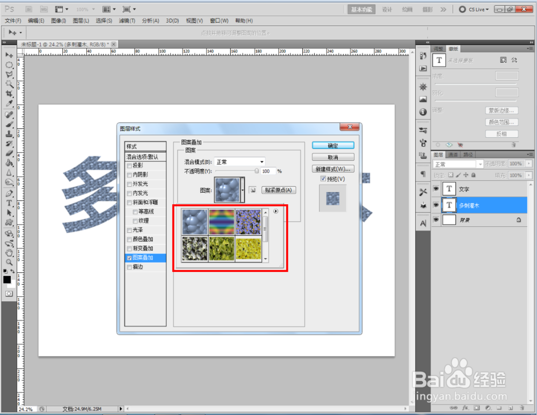Click the layer fx icon at panel bottom
Viewport: 537px width, 415px height.
(x=465, y=408)
